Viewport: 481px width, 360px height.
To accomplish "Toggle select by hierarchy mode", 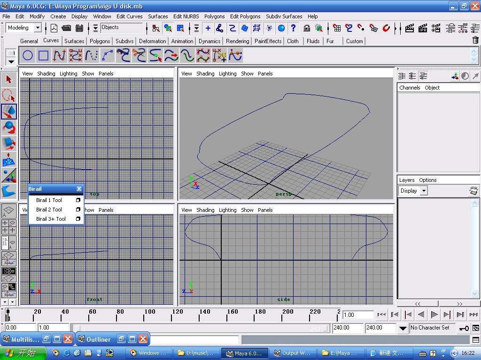I will tap(155, 28).
